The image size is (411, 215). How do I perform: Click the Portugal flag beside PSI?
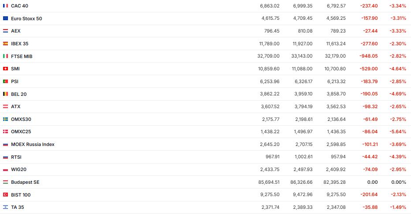[x=5, y=81]
